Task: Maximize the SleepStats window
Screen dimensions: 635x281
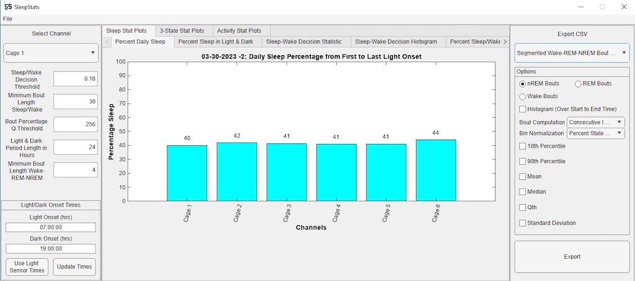Action: coord(602,6)
